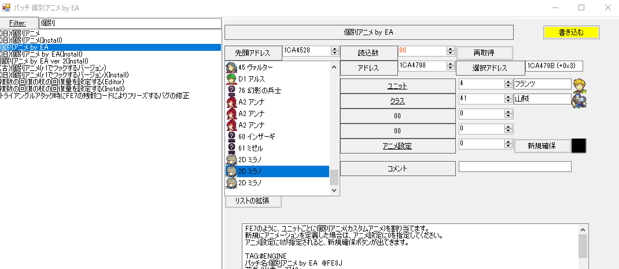Screen dimensions: 619x269
Task: Adjust the アニメ設定 value spinner
Action: point(509,144)
